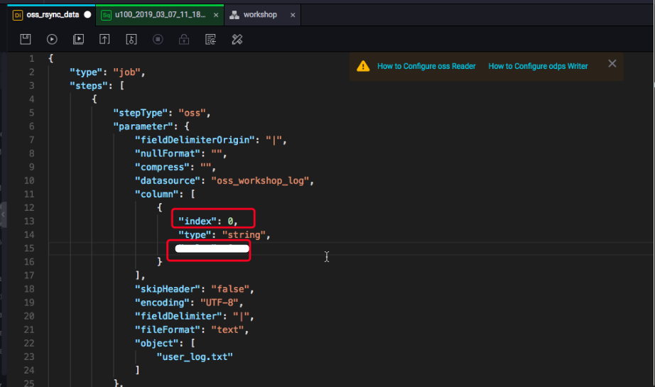Run the job with the play icon

pyautogui.click(x=52, y=40)
